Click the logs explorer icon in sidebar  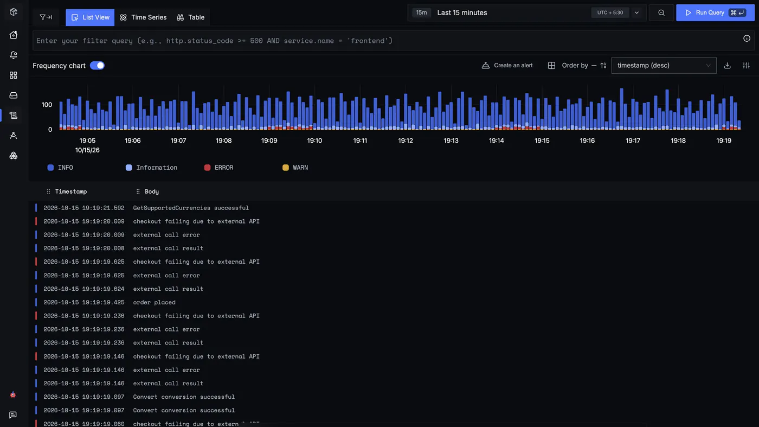tap(14, 116)
